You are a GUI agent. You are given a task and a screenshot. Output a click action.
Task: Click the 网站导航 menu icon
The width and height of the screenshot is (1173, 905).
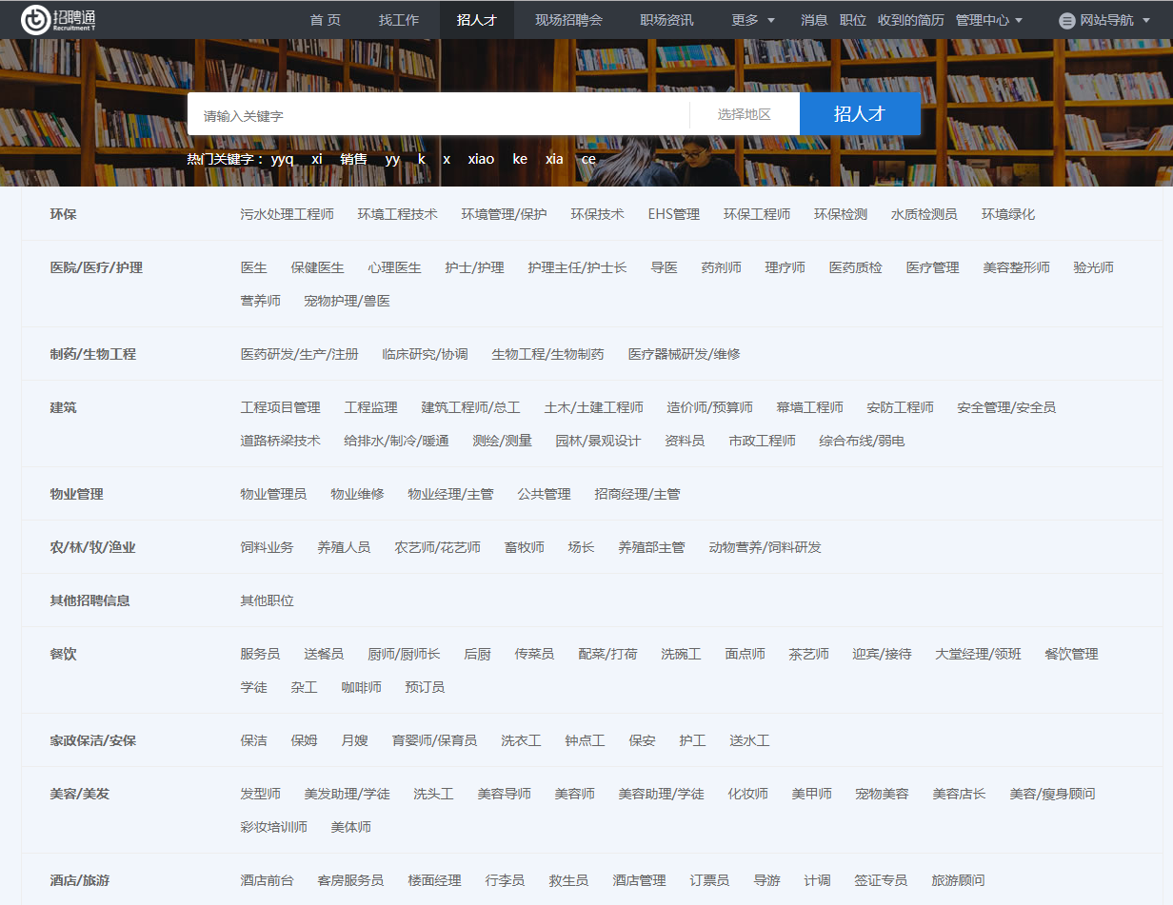click(1066, 20)
